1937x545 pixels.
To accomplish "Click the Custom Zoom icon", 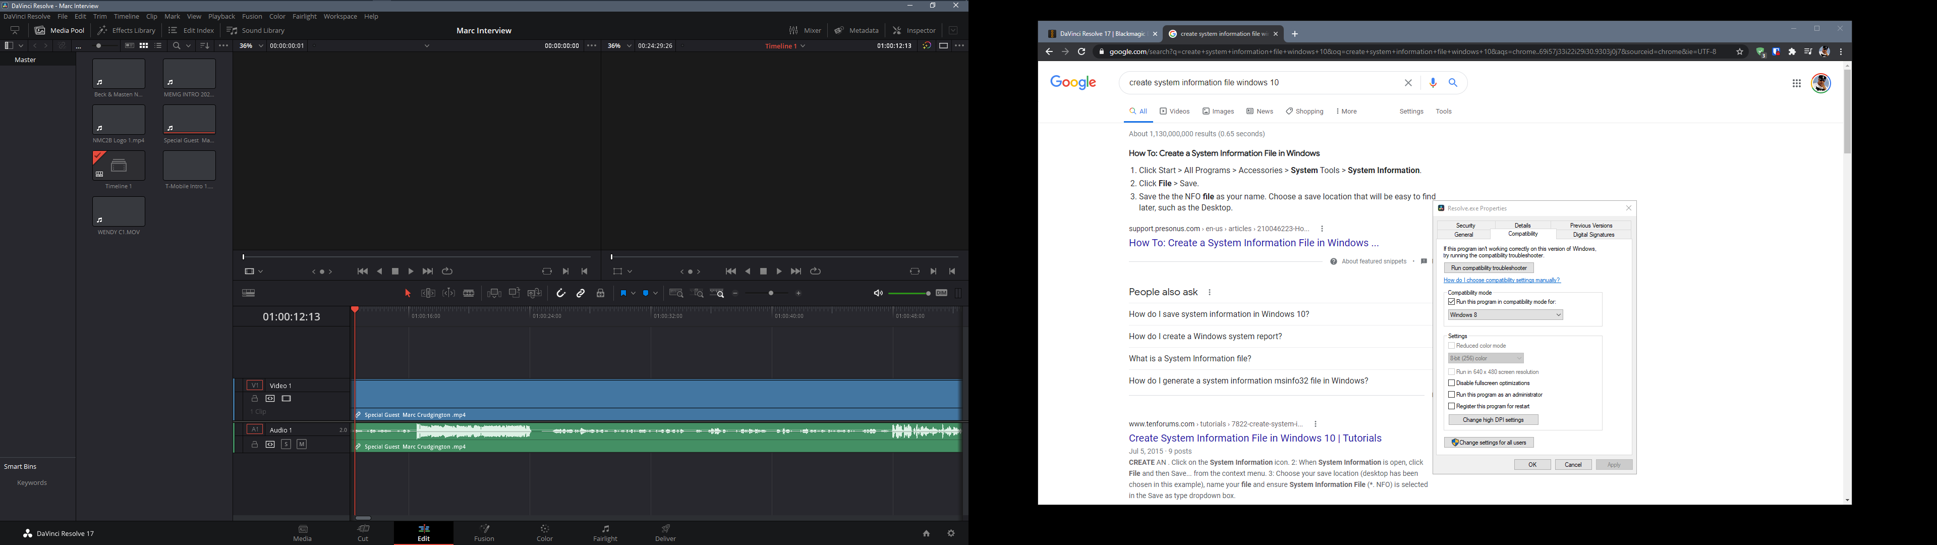I will click(717, 294).
